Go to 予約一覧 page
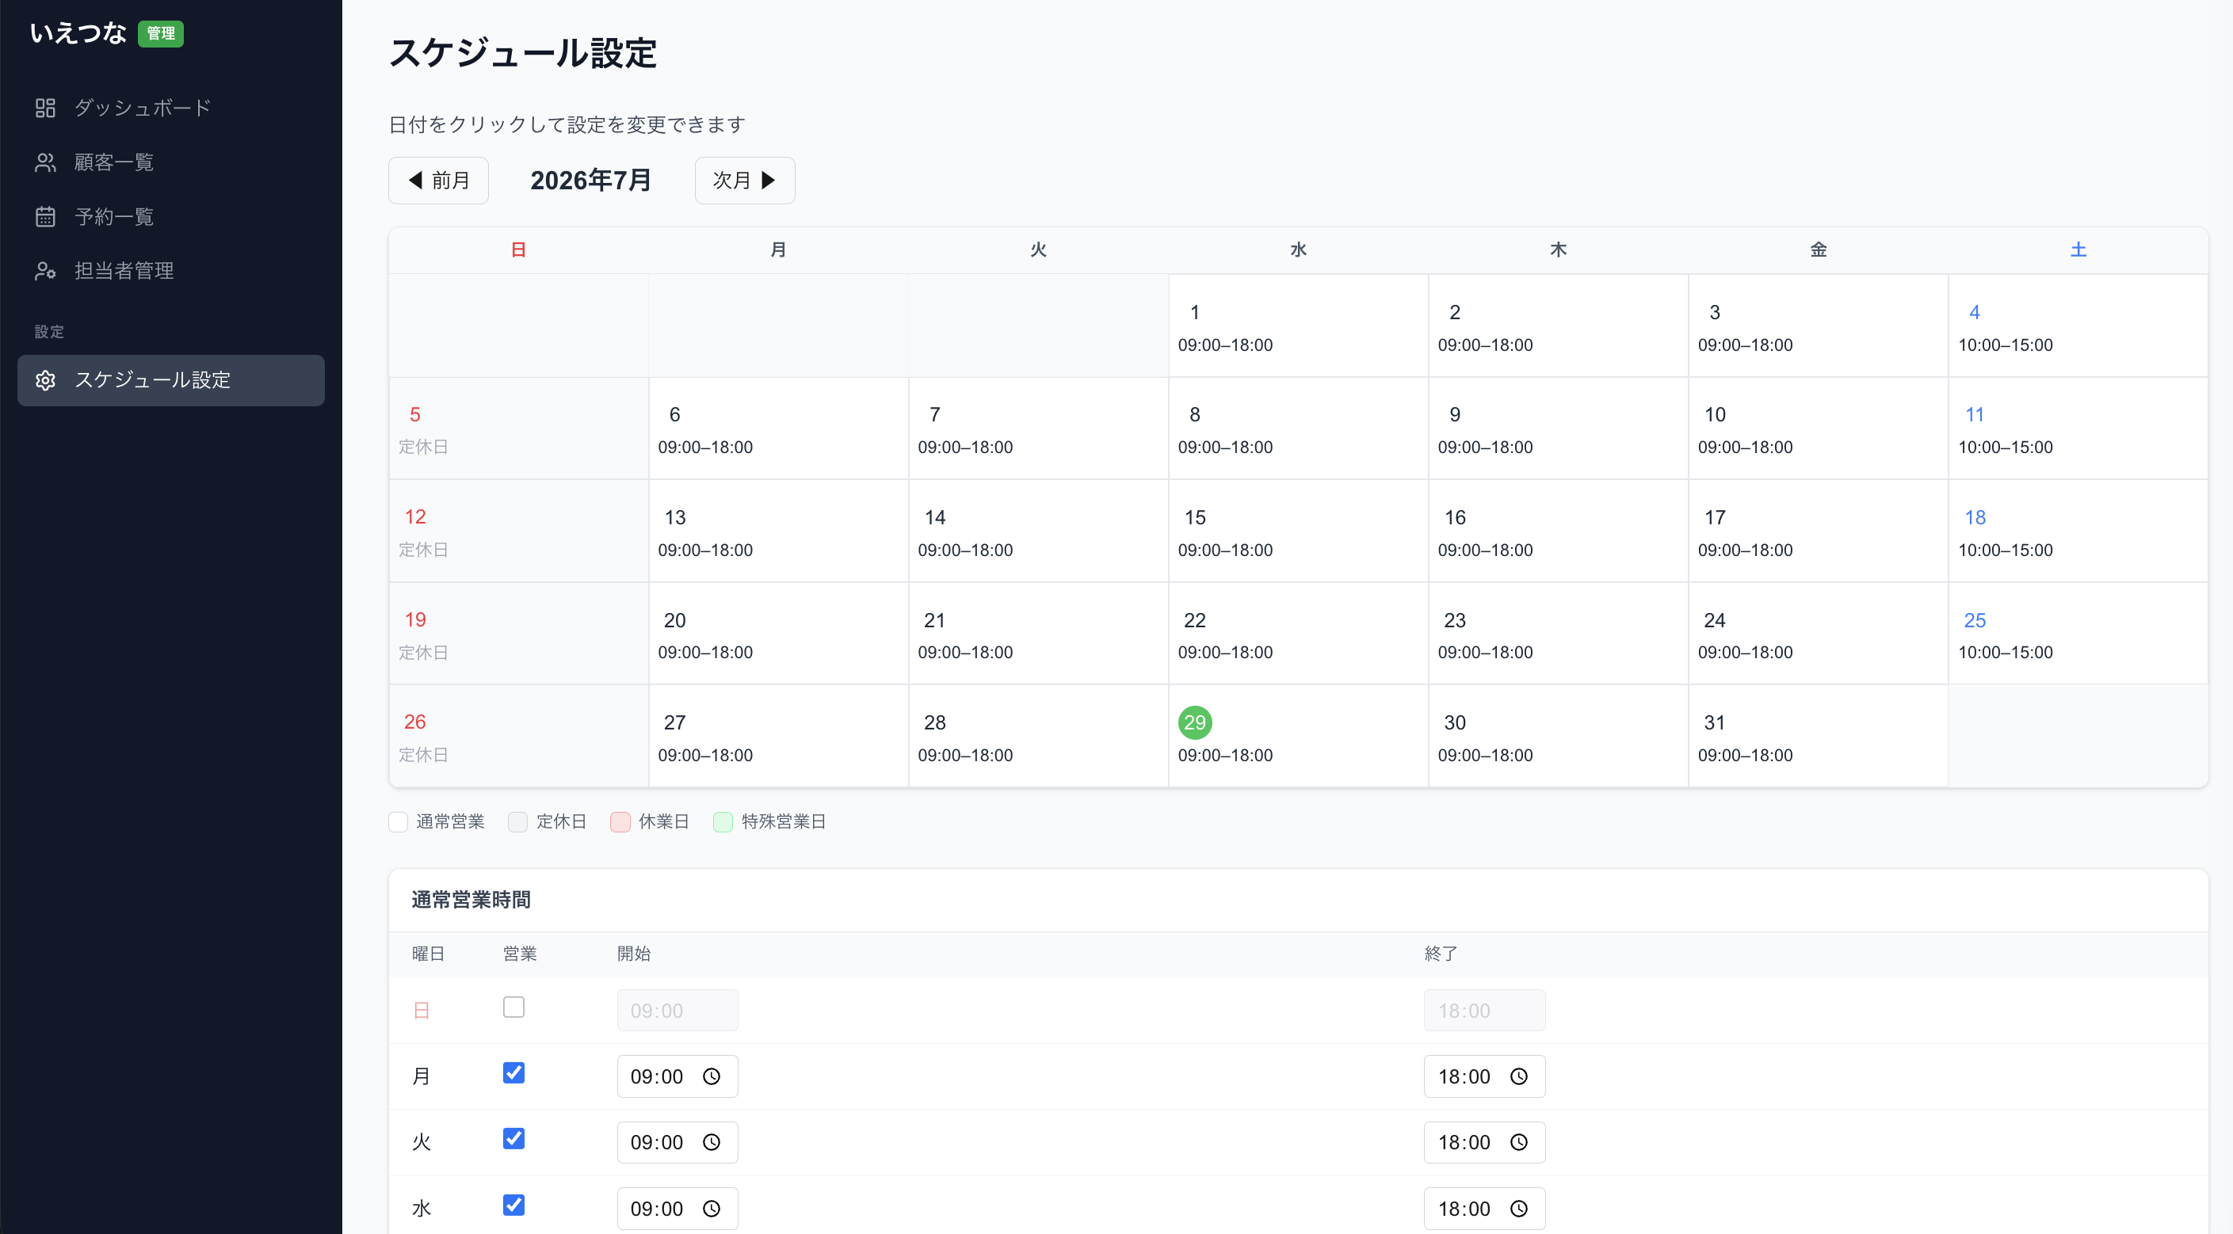The width and height of the screenshot is (2233, 1234). click(x=171, y=217)
